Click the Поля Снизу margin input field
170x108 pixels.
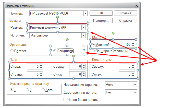(76, 74)
